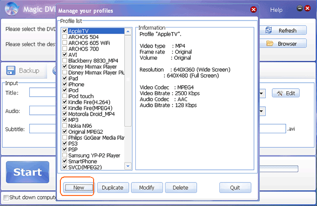Click the Duplicate button

[x=113, y=187]
